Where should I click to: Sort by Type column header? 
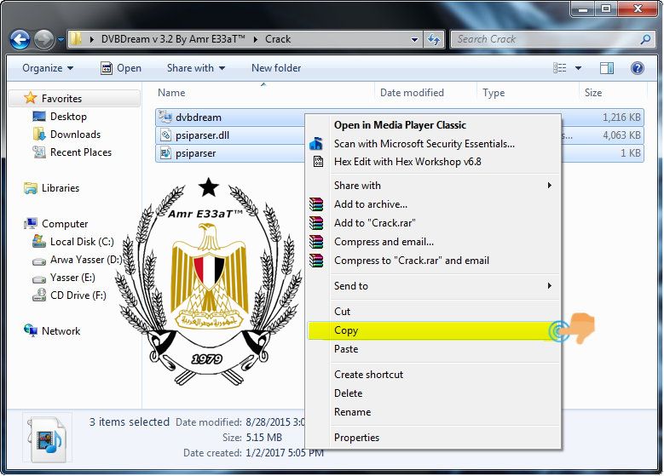point(528,93)
